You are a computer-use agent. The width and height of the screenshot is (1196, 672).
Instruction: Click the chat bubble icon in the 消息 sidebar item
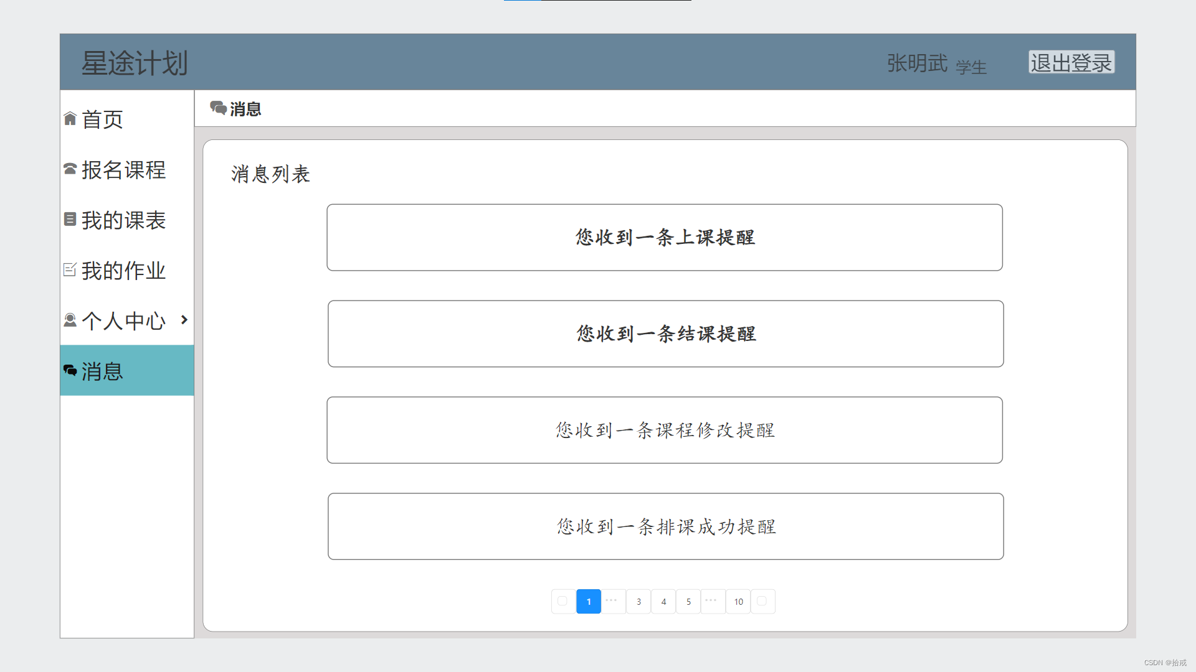coord(70,371)
